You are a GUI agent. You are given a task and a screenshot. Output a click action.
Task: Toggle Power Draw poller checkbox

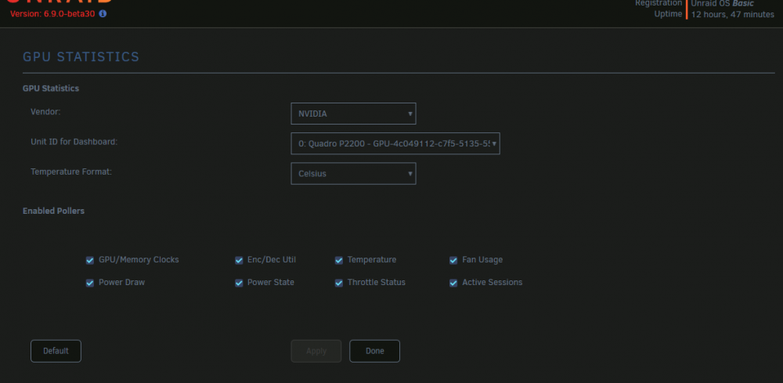point(90,283)
